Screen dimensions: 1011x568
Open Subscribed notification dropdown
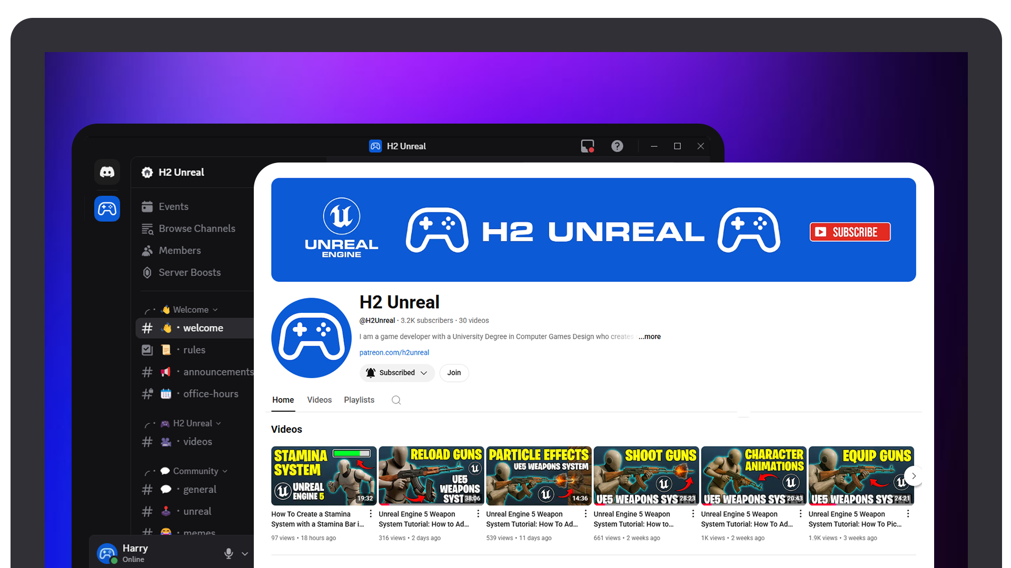[x=397, y=373]
